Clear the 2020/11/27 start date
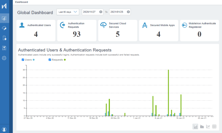 [x=101, y=12]
